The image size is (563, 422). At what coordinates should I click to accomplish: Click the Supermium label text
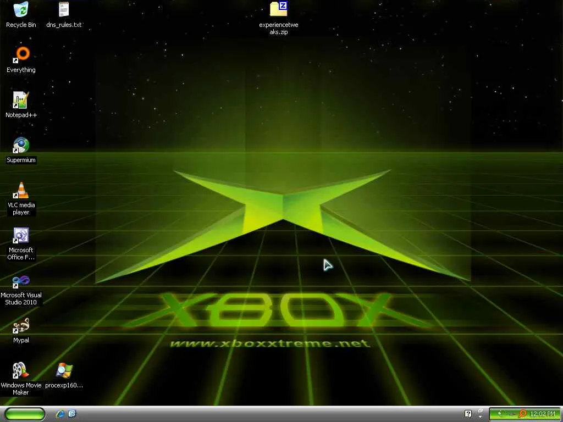point(21,160)
